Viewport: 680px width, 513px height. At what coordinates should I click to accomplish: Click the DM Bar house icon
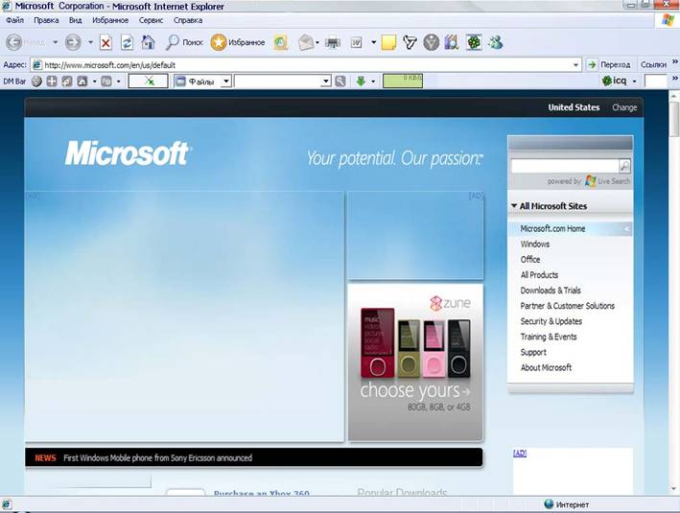tap(82, 82)
